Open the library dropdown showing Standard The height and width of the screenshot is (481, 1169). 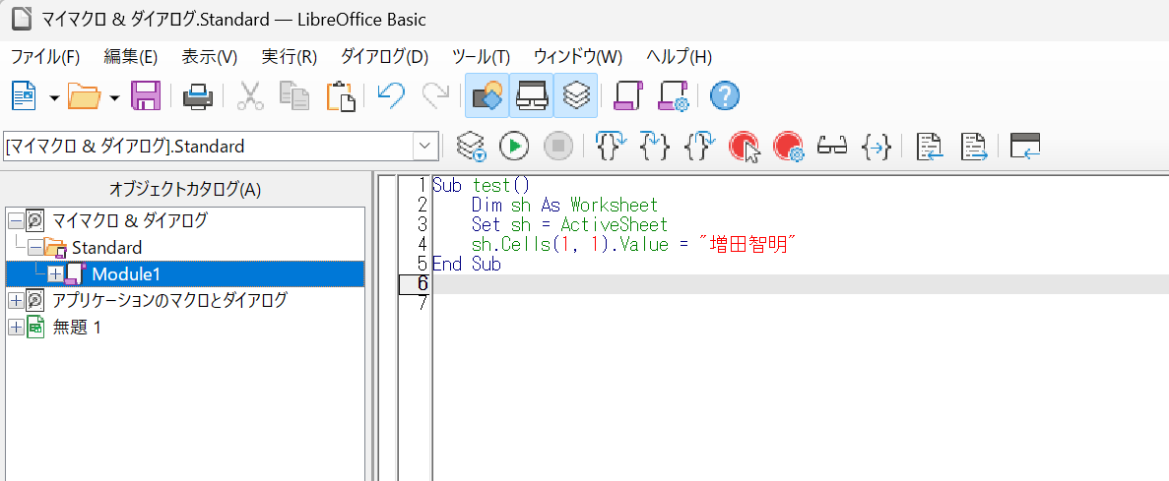425,147
